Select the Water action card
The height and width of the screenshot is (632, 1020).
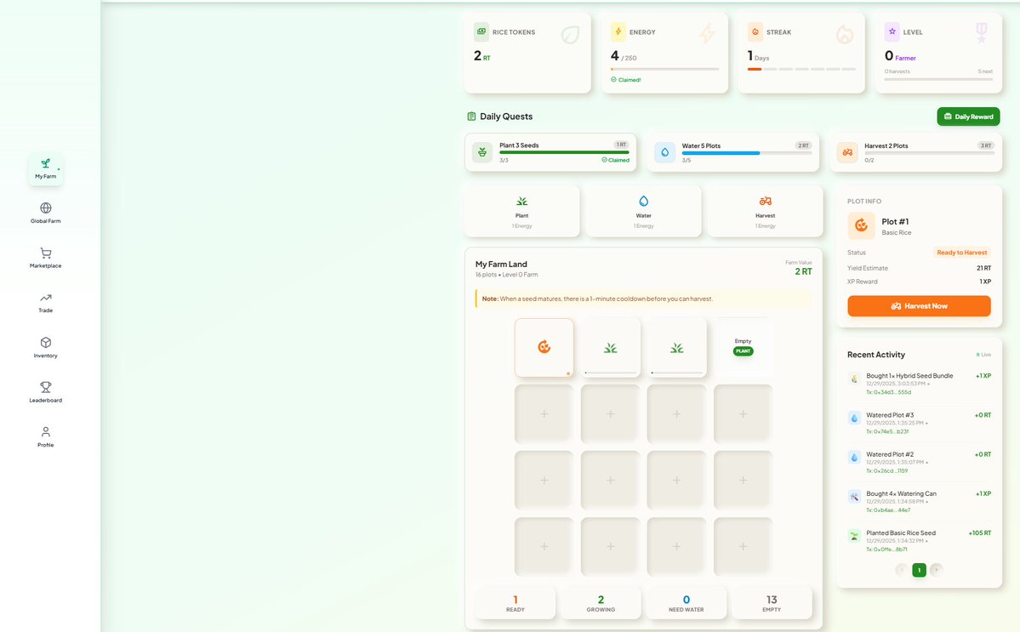pyautogui.click(x=643, y=212)
